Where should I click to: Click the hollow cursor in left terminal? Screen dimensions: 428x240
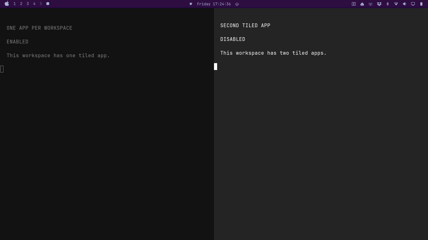pos(2,69)
